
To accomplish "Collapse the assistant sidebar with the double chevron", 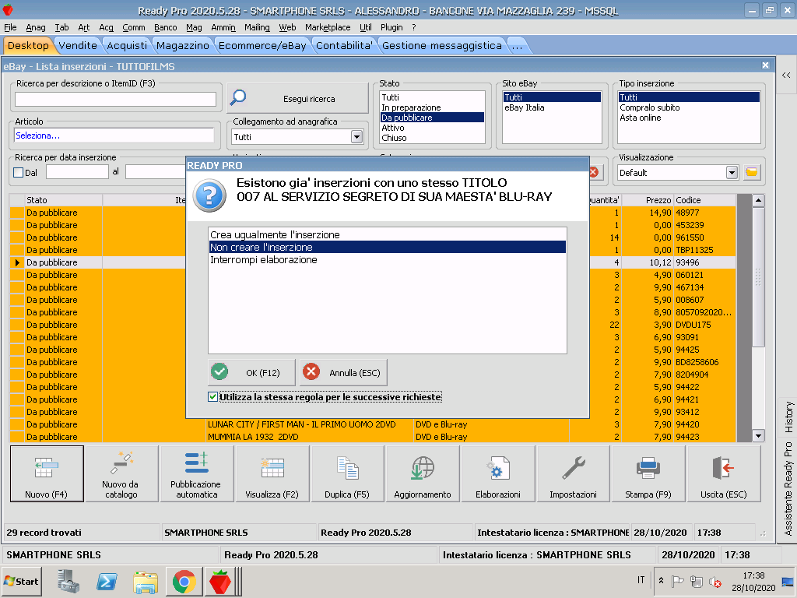I will [x=786, y=76].
